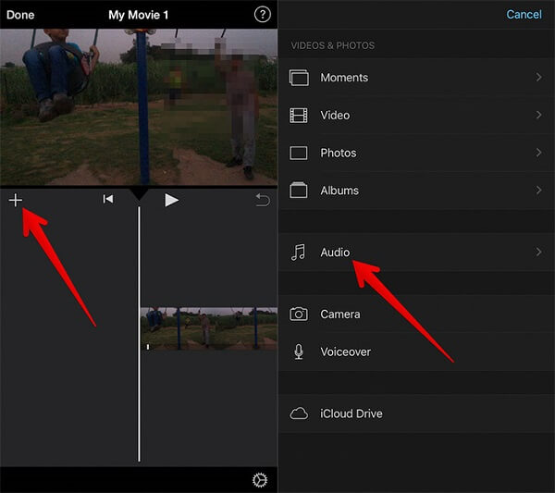Click the iCloud Drive cloud icon
Viewport: 555px width, 493px height.
[299, 413]
